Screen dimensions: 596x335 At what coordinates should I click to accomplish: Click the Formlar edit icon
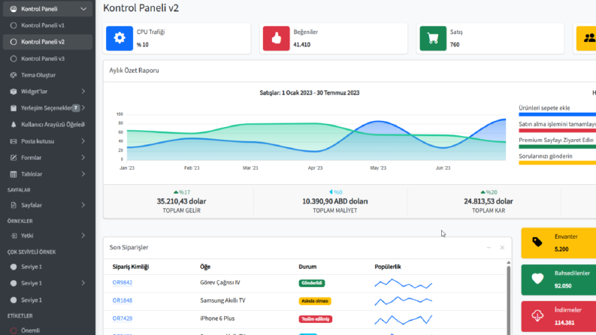click(x=14, y=158)
